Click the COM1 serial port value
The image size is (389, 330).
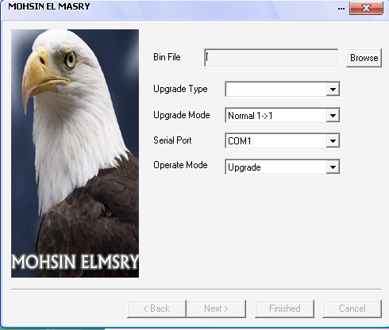(240, 141)
